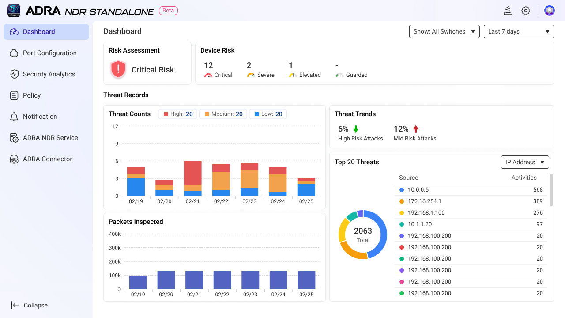Open the settings gear in header

[x=525, y=11]
